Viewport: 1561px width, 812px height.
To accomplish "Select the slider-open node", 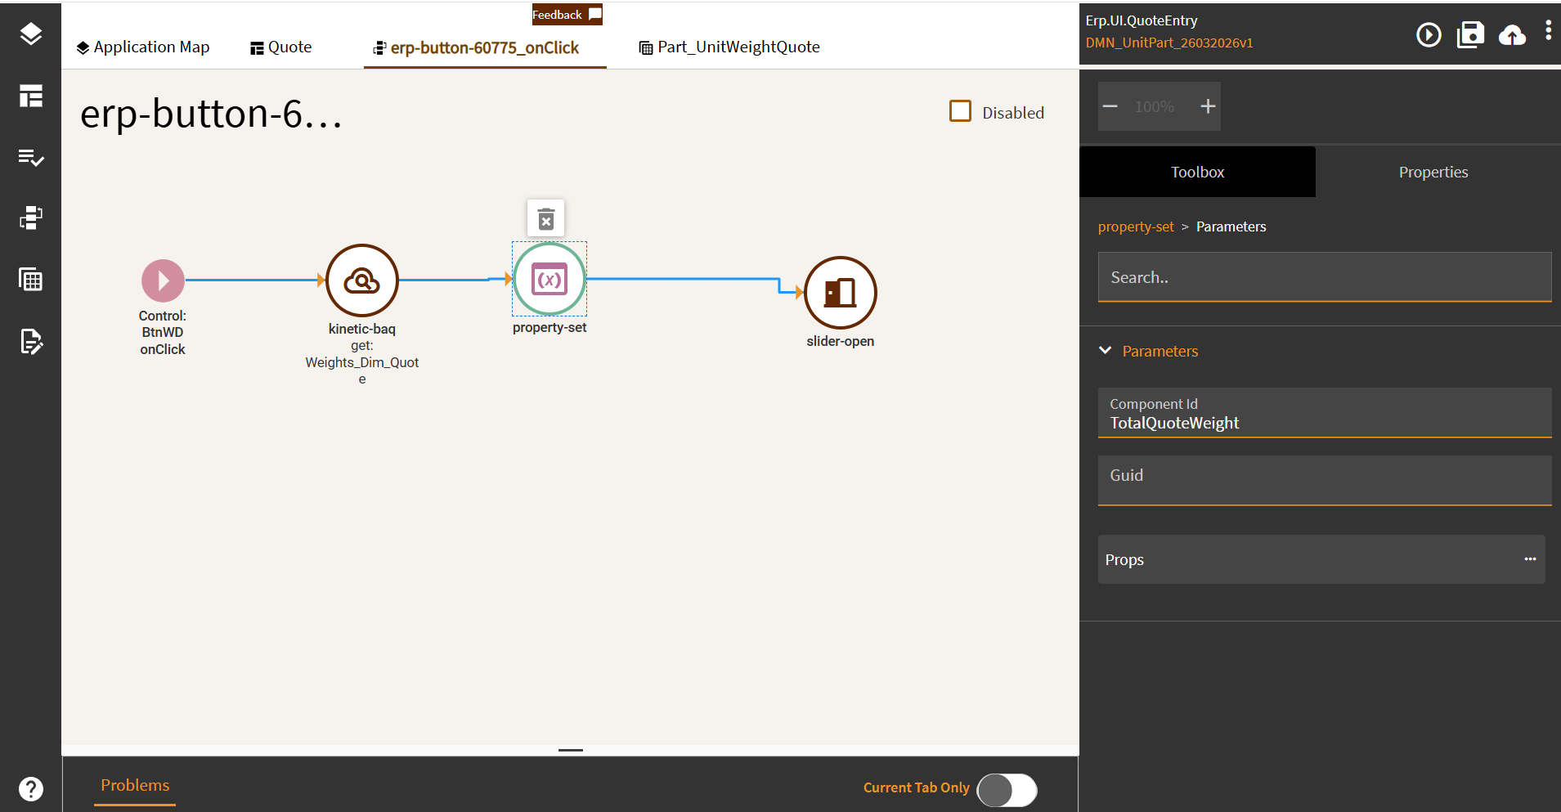I will point(841,293).
